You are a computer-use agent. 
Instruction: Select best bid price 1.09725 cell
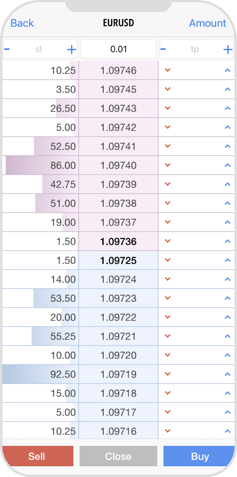click(x=119, y=260)
